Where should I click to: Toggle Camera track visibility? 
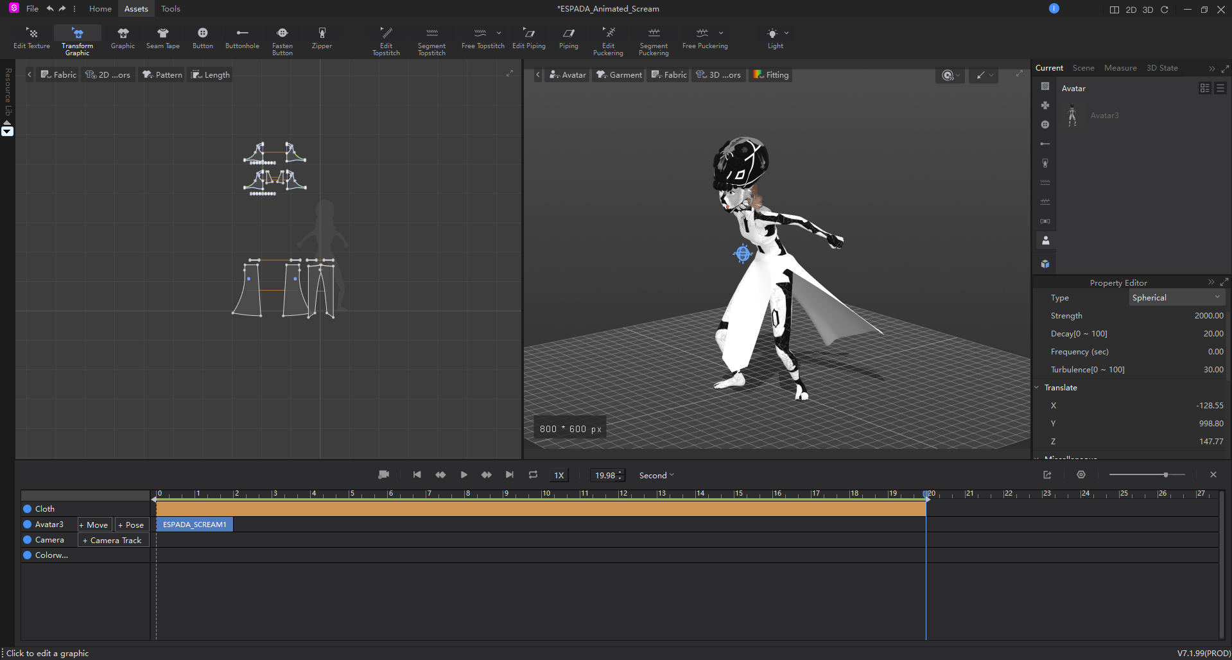[x=28, y=539]
